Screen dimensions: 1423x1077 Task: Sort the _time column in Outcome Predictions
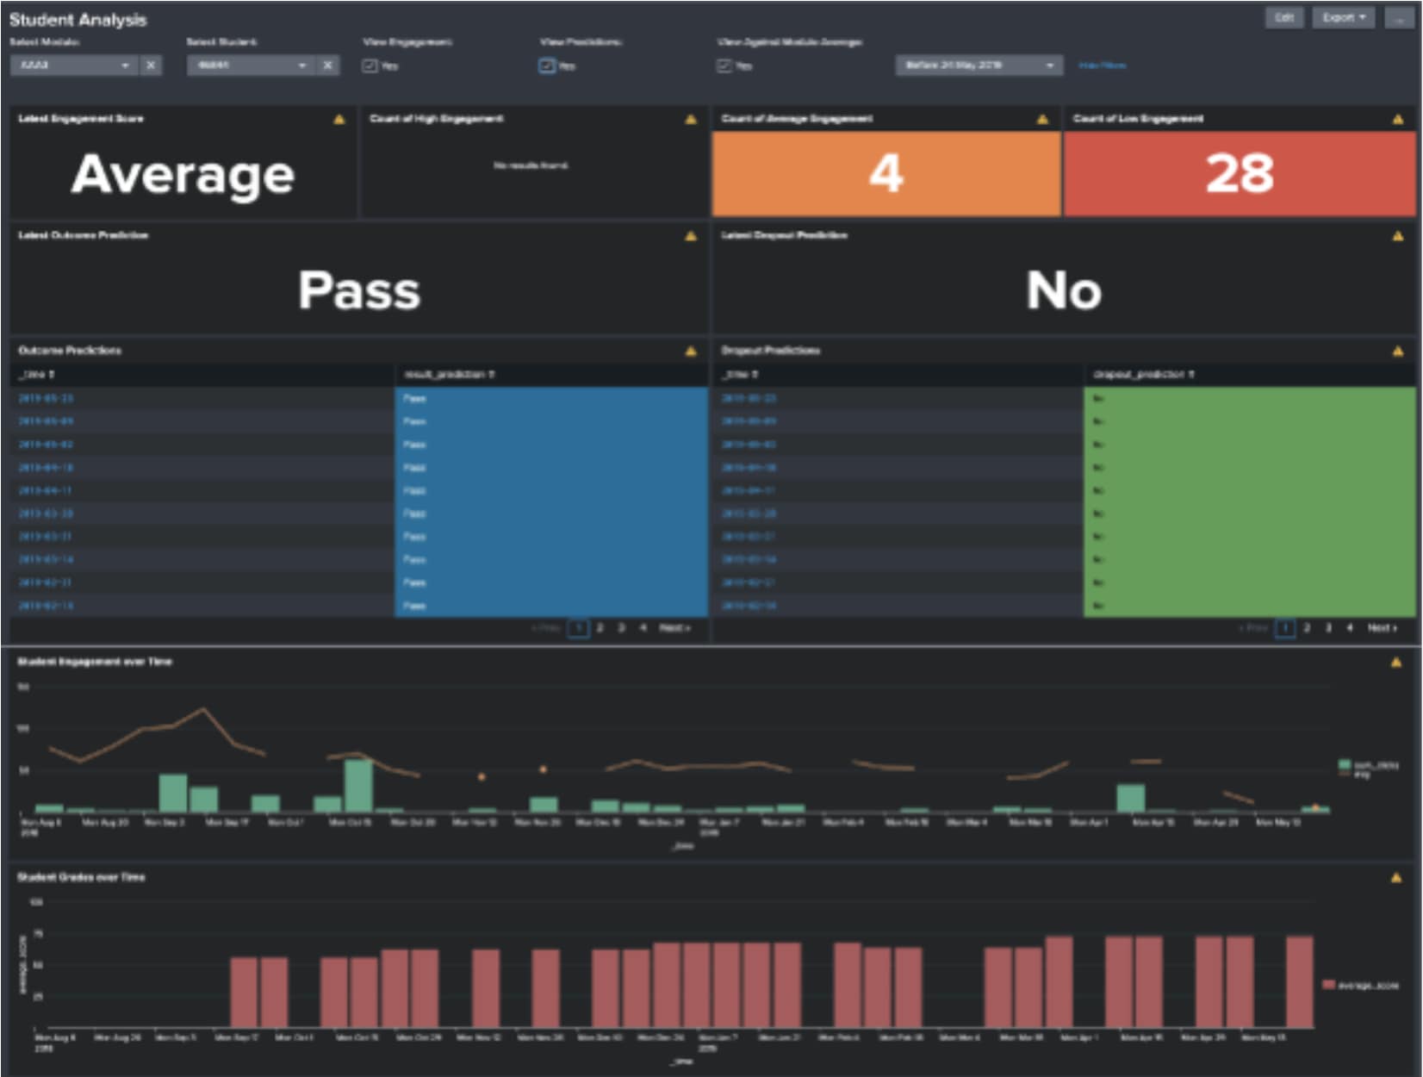(33, 374)
